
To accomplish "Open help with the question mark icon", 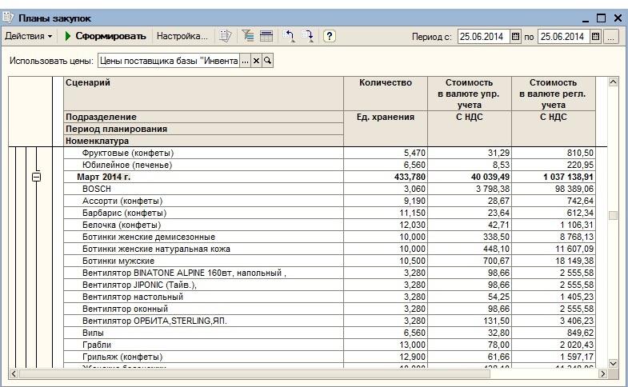I will click(x=330, y=36).
